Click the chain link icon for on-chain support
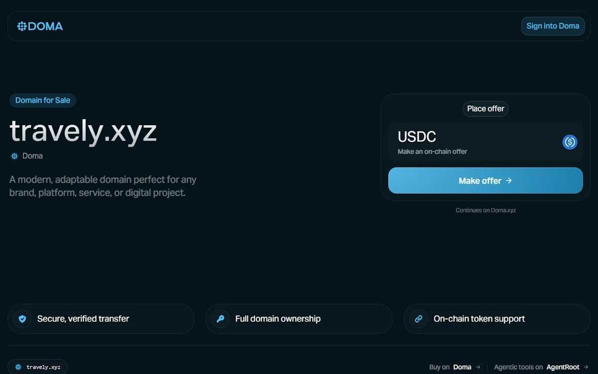The width and height of the screenshot is (598, 374). pyautogui.click(x=419, y=319)
